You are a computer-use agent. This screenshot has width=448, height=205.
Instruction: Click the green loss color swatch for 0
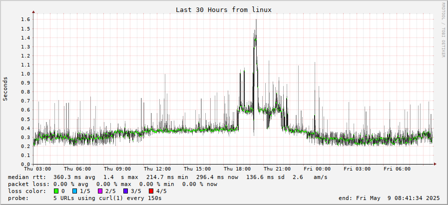coord(56,191)
